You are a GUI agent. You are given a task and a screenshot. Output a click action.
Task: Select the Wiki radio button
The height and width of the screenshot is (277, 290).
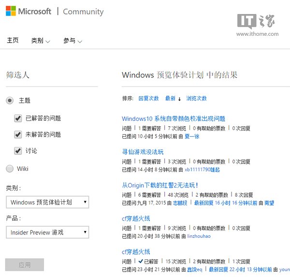(x=10, y=169)
